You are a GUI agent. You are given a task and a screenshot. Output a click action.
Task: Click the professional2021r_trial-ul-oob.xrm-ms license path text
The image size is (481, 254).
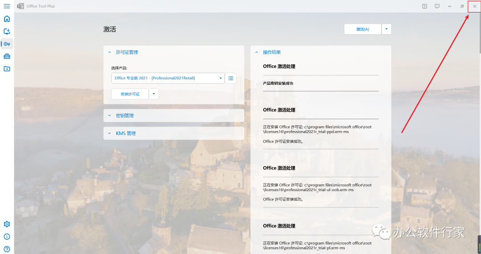click(317, 188)
